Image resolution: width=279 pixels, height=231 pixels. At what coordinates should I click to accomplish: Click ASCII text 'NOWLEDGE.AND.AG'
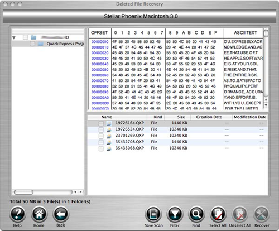click(x=243, y=47)
